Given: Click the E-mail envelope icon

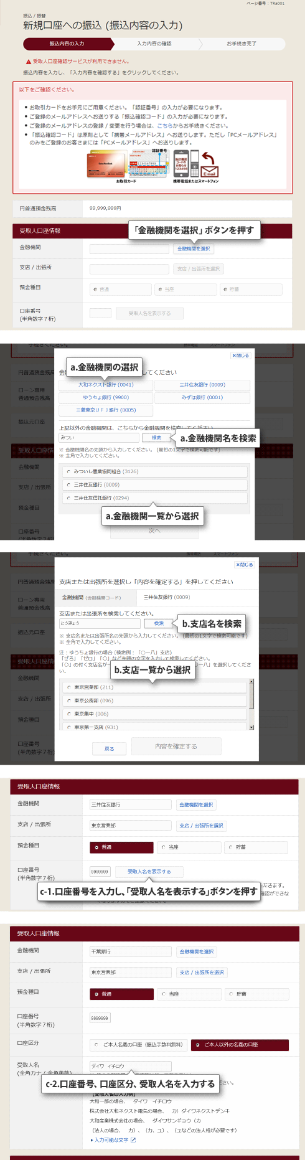Looking at the screenshot, I should pos(210,172).
